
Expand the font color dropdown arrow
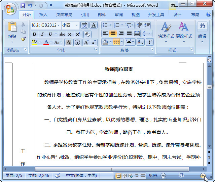pos(50,42)
